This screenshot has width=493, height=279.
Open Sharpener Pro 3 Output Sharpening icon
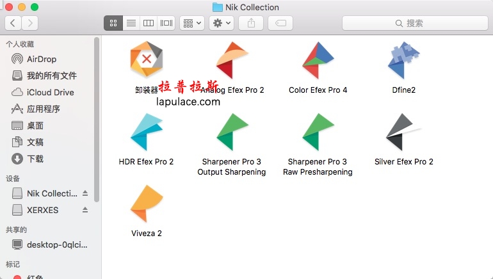(x=232, y=132)
